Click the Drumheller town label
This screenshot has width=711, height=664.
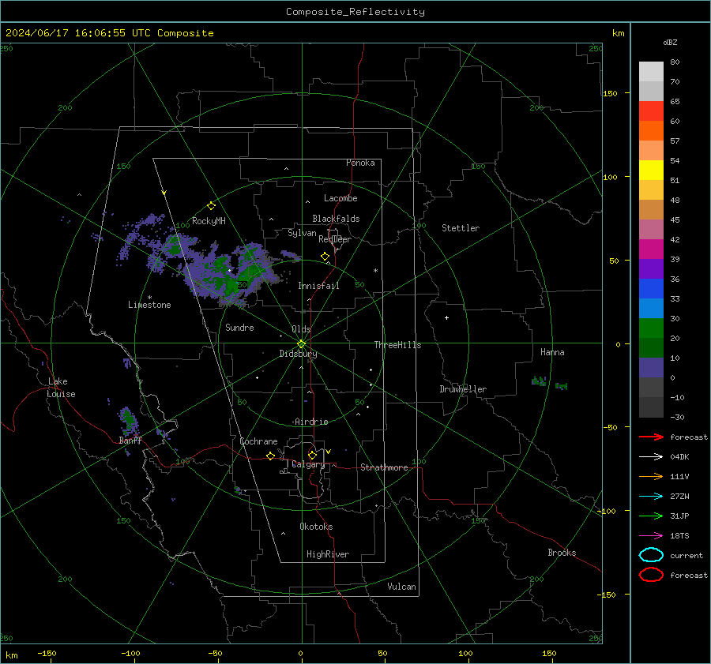[x=463, y=389]
